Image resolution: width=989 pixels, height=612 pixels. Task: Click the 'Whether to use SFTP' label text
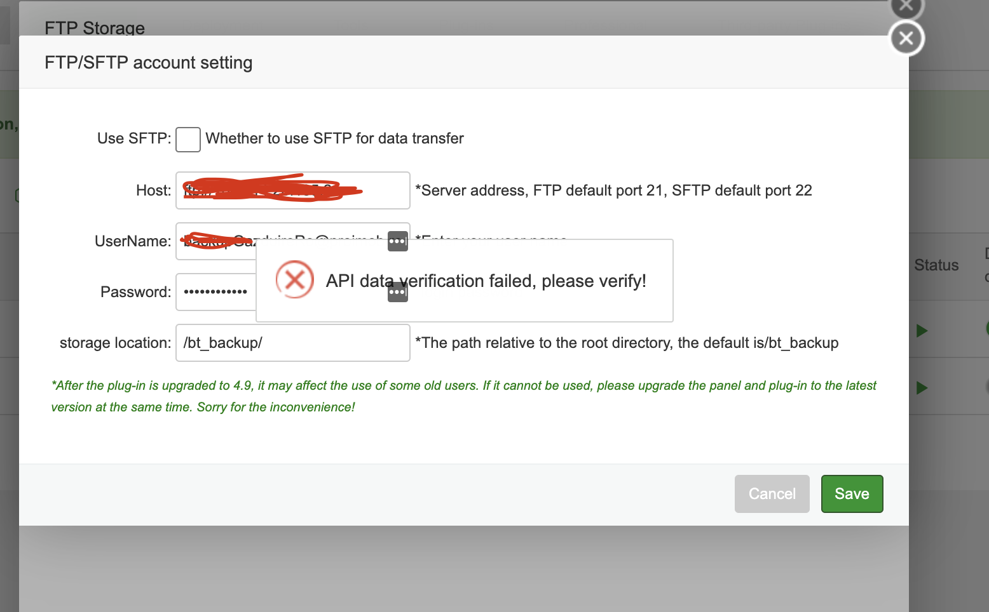(334, 138)
